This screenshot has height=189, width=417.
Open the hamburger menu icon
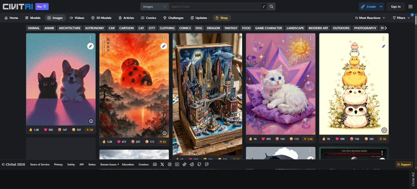410,7
